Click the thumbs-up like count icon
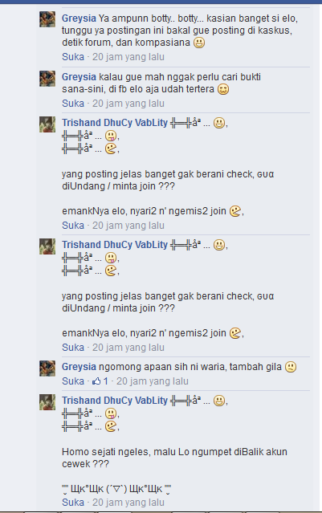This screenshot has width=322, height=513. point(96,381)
